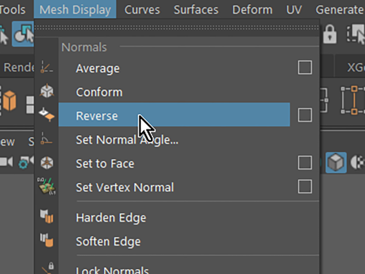Screen dimensions: 365x274
Task: Open the Set Vertex Normal option box
Action: tap(305, 187)
